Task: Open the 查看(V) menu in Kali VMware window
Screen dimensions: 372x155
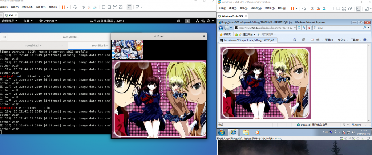Action: (15, 7)
